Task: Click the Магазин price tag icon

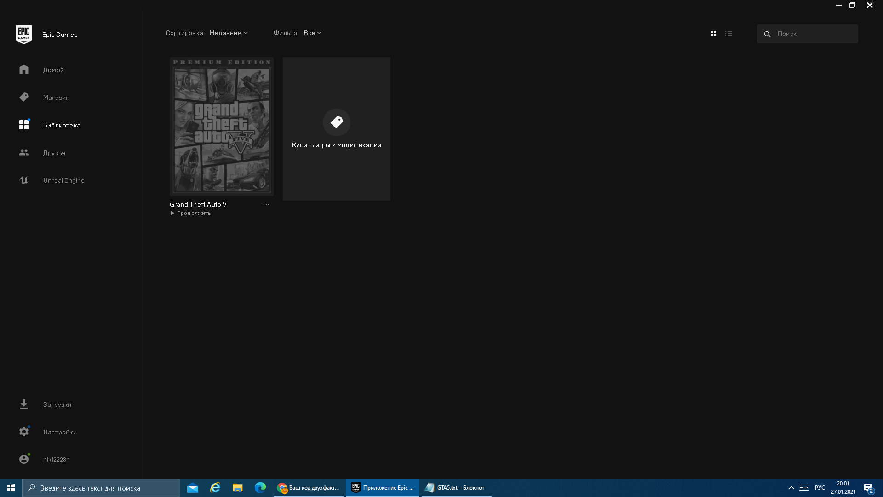Action: pos(24,97)
